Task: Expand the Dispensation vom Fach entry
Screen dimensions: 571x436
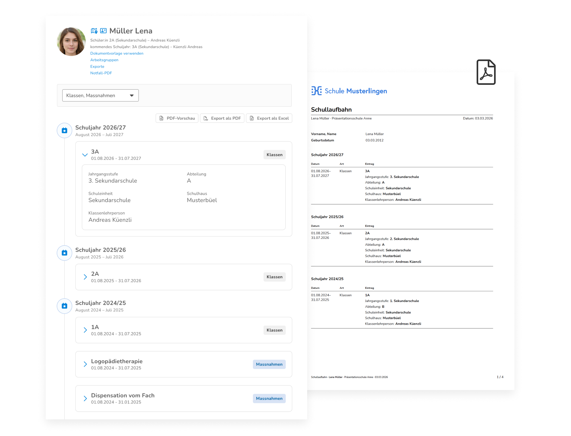Action: pyautogui.click(x=85, y=398)
